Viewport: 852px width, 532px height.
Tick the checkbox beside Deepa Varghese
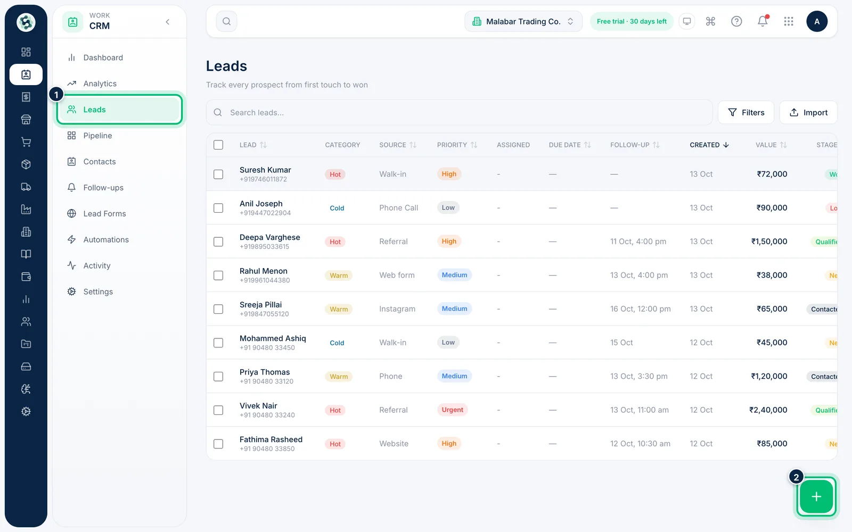(218, 242)
